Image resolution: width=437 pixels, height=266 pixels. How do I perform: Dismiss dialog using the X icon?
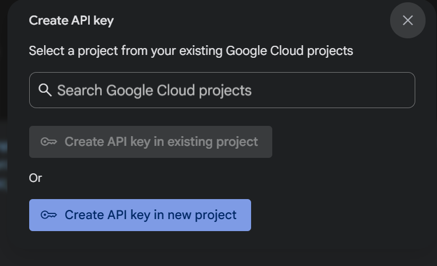coord(407,21)
